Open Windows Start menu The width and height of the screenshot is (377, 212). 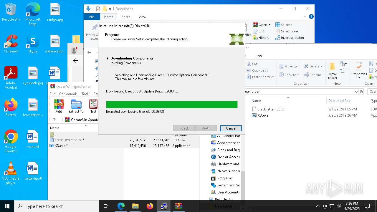click(7, 206)
